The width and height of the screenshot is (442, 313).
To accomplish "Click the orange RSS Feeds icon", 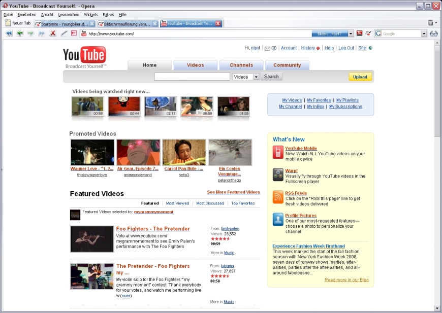I will (x=278, y=197).
